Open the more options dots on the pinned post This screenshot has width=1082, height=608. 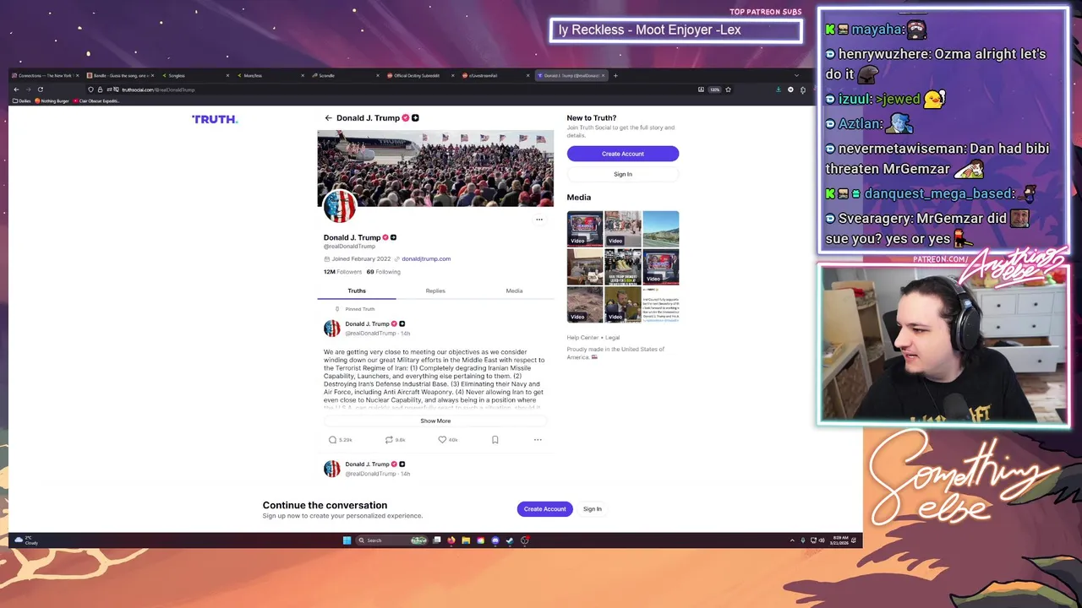[x=538, y=440]
